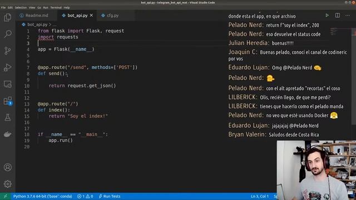This screenshot has height=200, width=356.
Task: Open the Terminal menu
Action: point(56,7)
